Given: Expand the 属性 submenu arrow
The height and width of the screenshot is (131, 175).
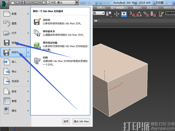Looking at the screenshot, I should click(x=28, y=111).
